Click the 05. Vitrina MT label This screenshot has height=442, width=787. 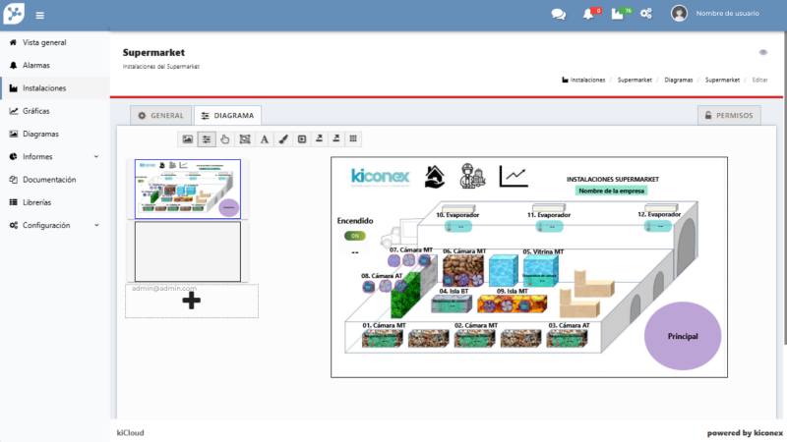point(543,251)
